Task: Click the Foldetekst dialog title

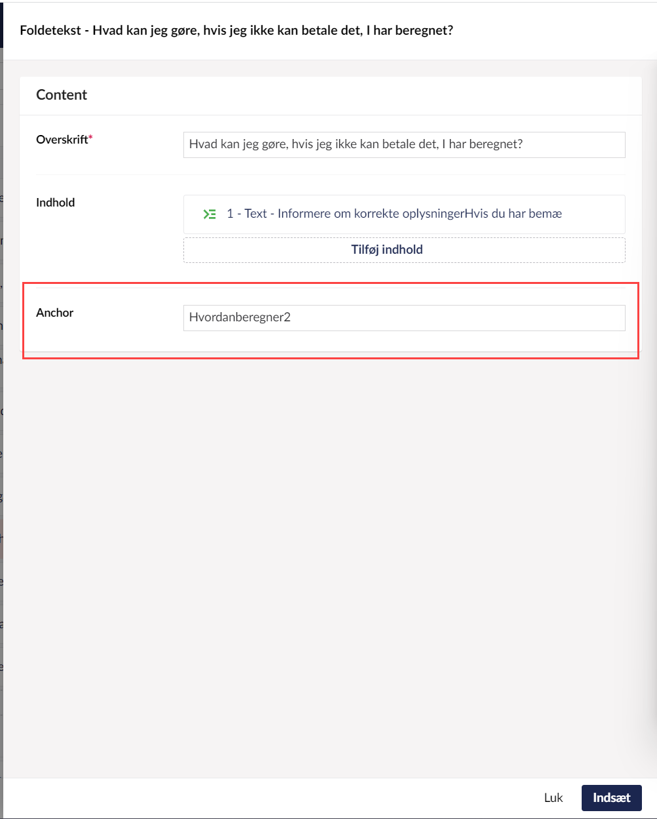Action: pos(236,31)
